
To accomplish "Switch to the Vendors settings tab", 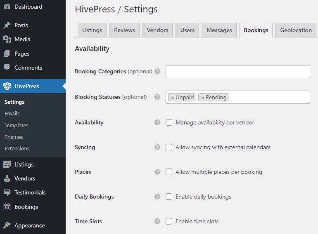I will [x=158, y=30].
